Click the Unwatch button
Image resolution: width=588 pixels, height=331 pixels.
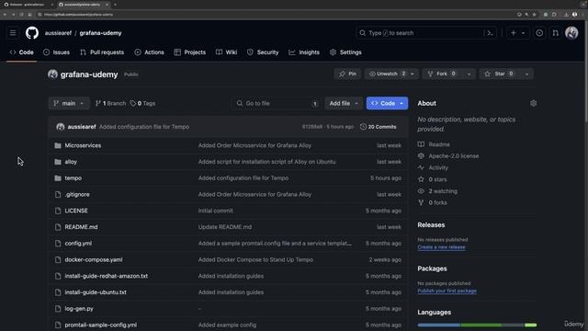pyautogui.click(x=387, y=74)
